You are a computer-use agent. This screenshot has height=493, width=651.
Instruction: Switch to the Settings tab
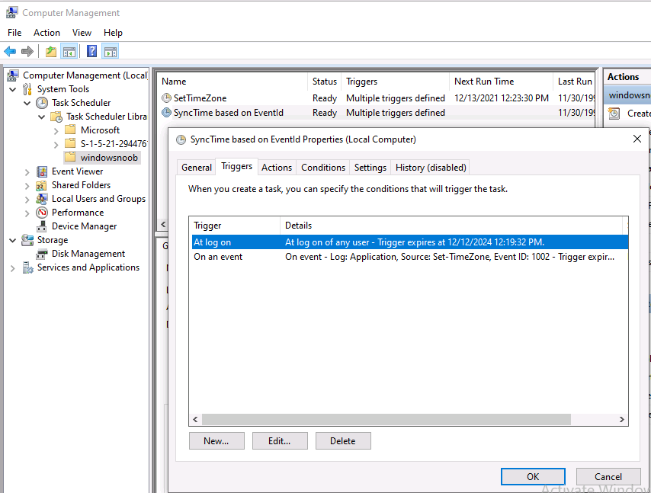[x=370, y=167]
